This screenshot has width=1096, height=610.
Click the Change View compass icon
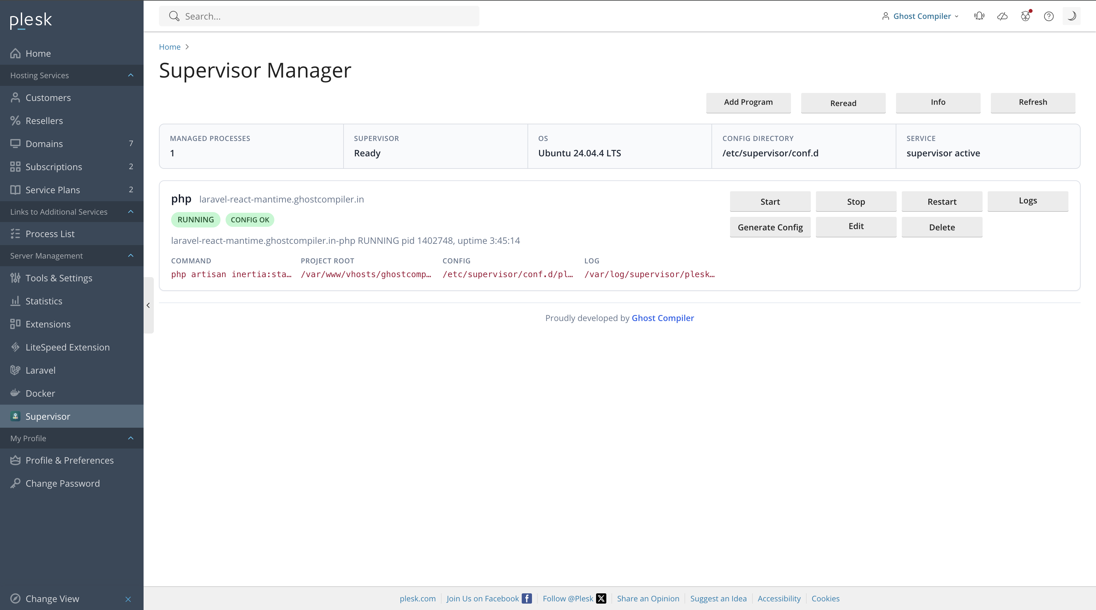tap(15, 598)
